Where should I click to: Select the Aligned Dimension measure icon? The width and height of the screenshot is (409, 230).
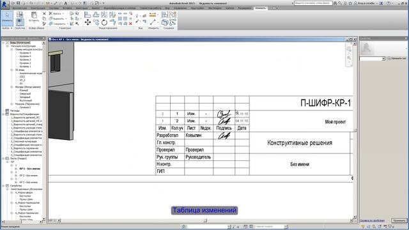click(x=153, y=15)
